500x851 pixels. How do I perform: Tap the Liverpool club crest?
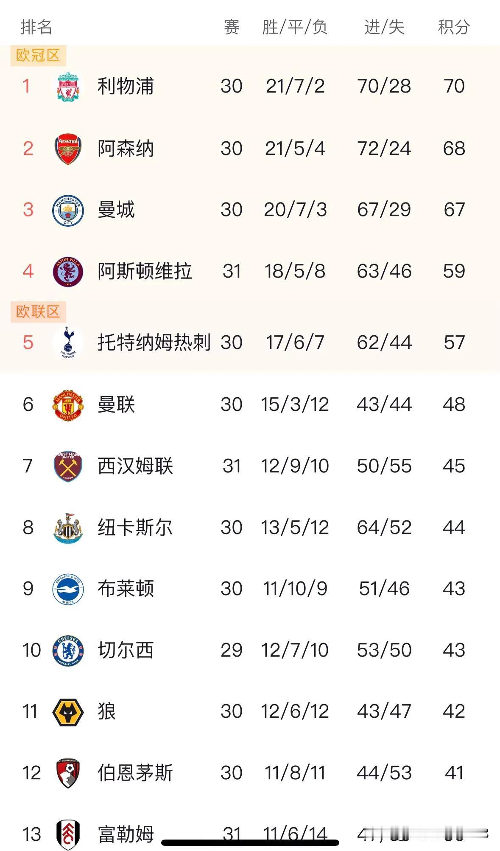click(x=68, y=87)
